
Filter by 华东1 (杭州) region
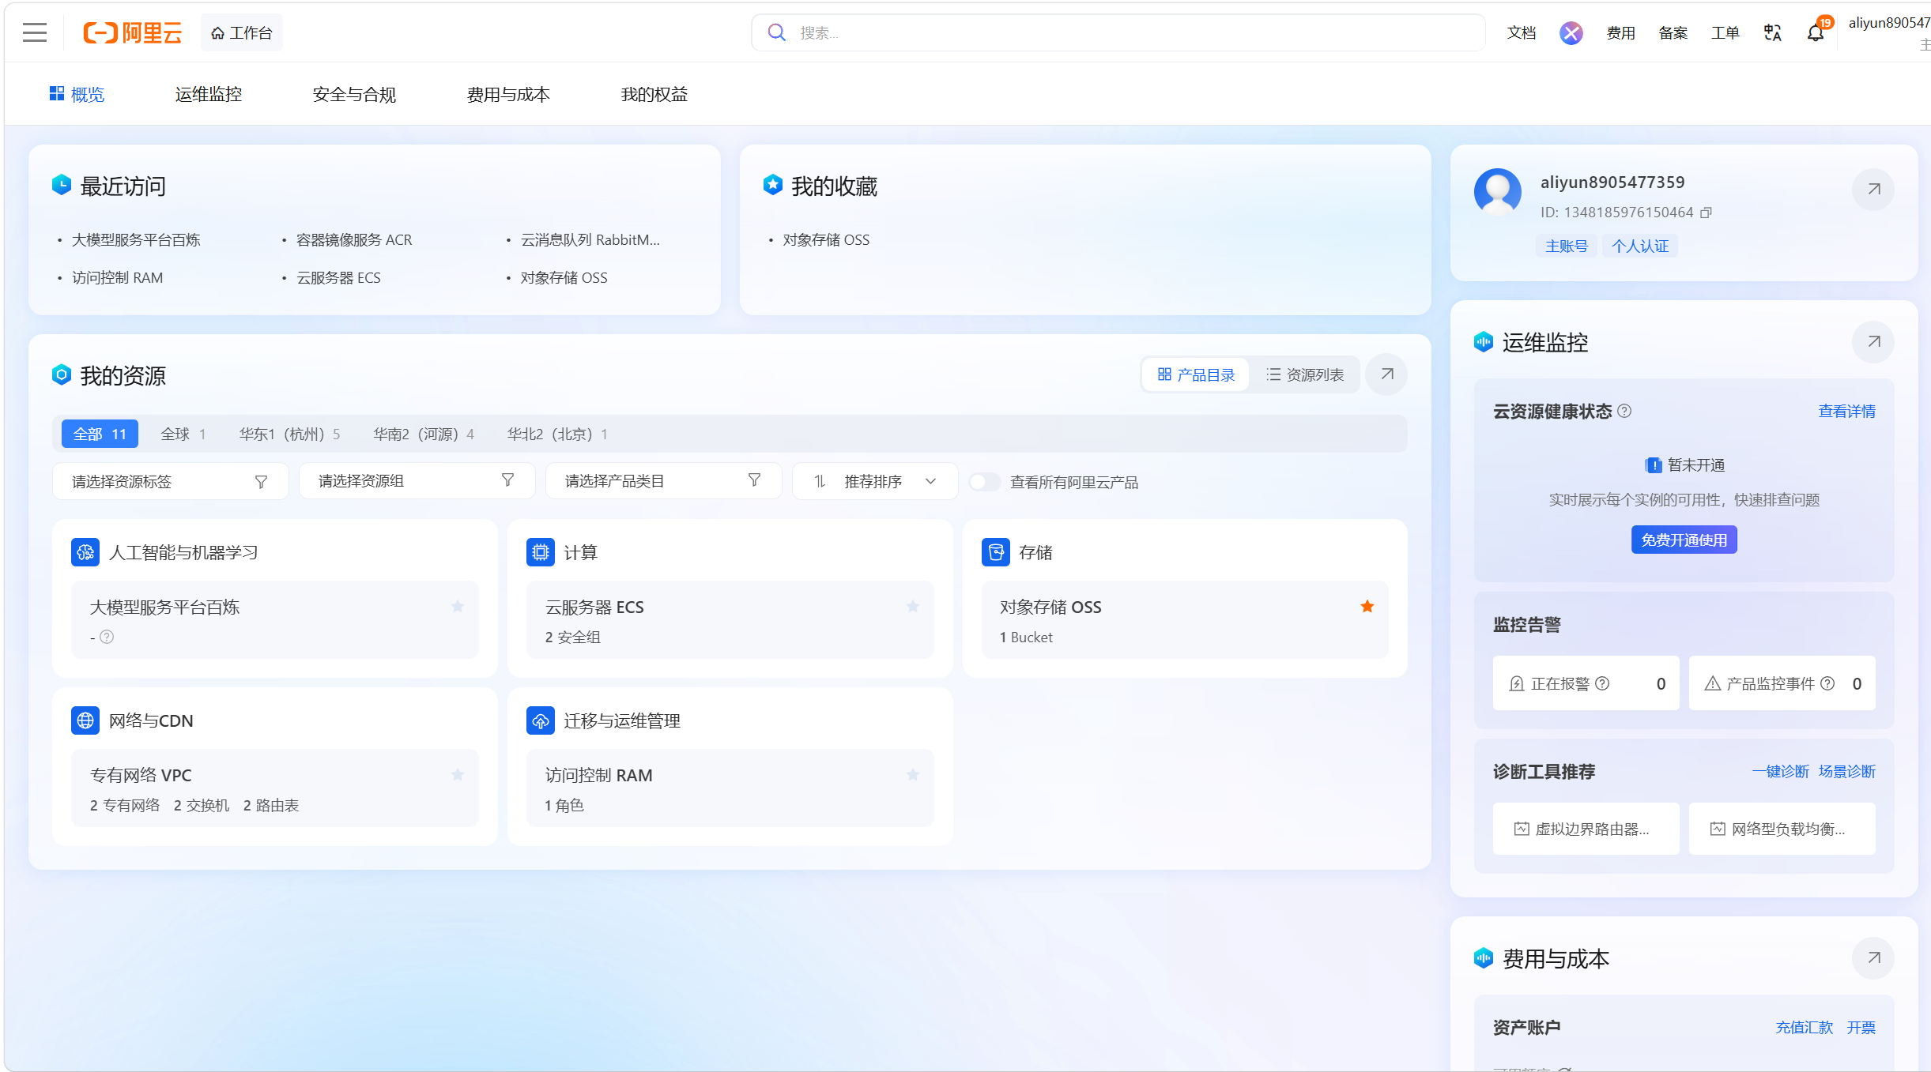pyautogui.click(x=289, y=434)
